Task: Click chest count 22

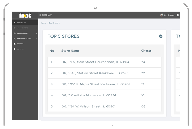Action: point(143,73)
